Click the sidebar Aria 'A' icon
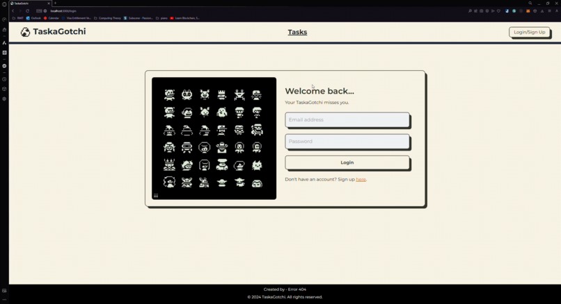Image resolution: width=561 pixels, height=304 pixels. 4,43
